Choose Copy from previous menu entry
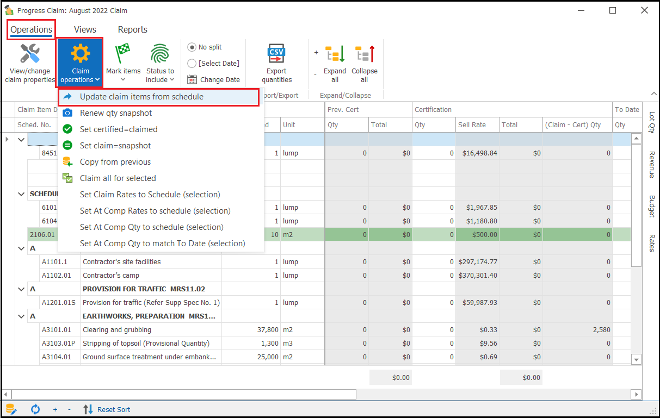Screen dimensions: 660x418 161,162
